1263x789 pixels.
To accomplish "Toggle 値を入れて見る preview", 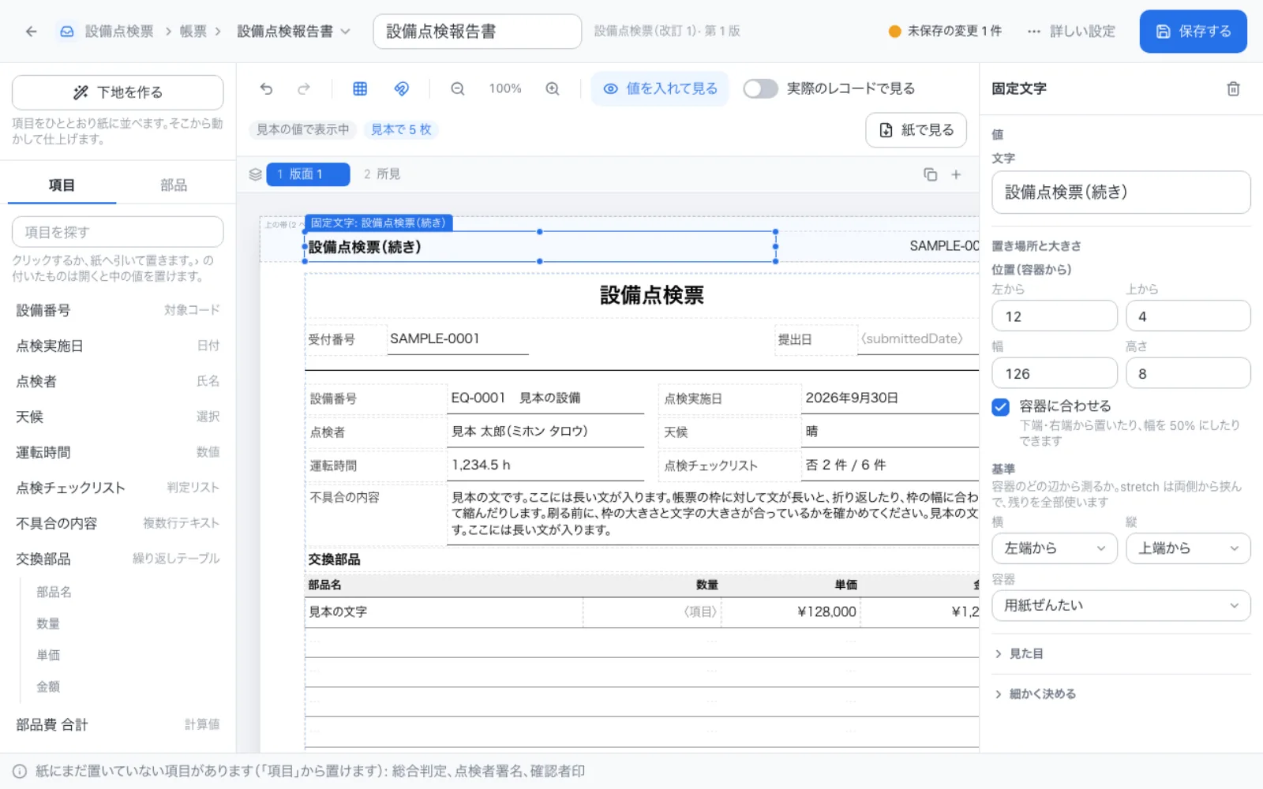I will (660, 88).
